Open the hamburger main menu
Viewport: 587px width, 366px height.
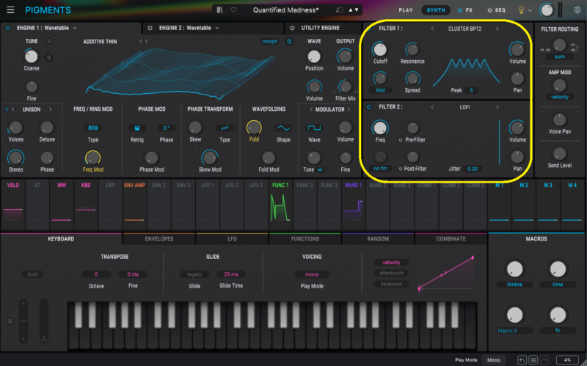click(10, 10)
